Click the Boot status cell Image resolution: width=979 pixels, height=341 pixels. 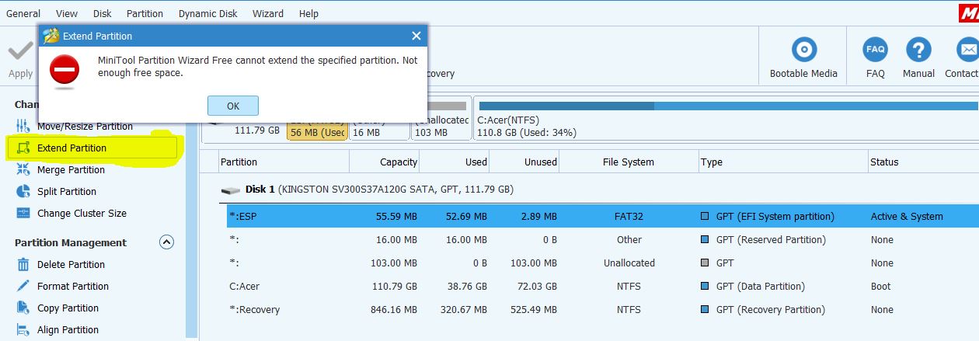(x=881, y=286)
